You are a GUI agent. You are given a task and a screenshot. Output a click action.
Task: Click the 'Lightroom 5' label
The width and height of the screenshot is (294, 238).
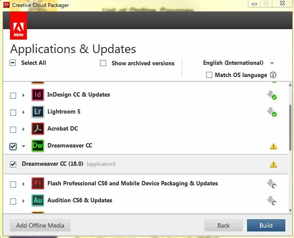(x=64, y=111)
